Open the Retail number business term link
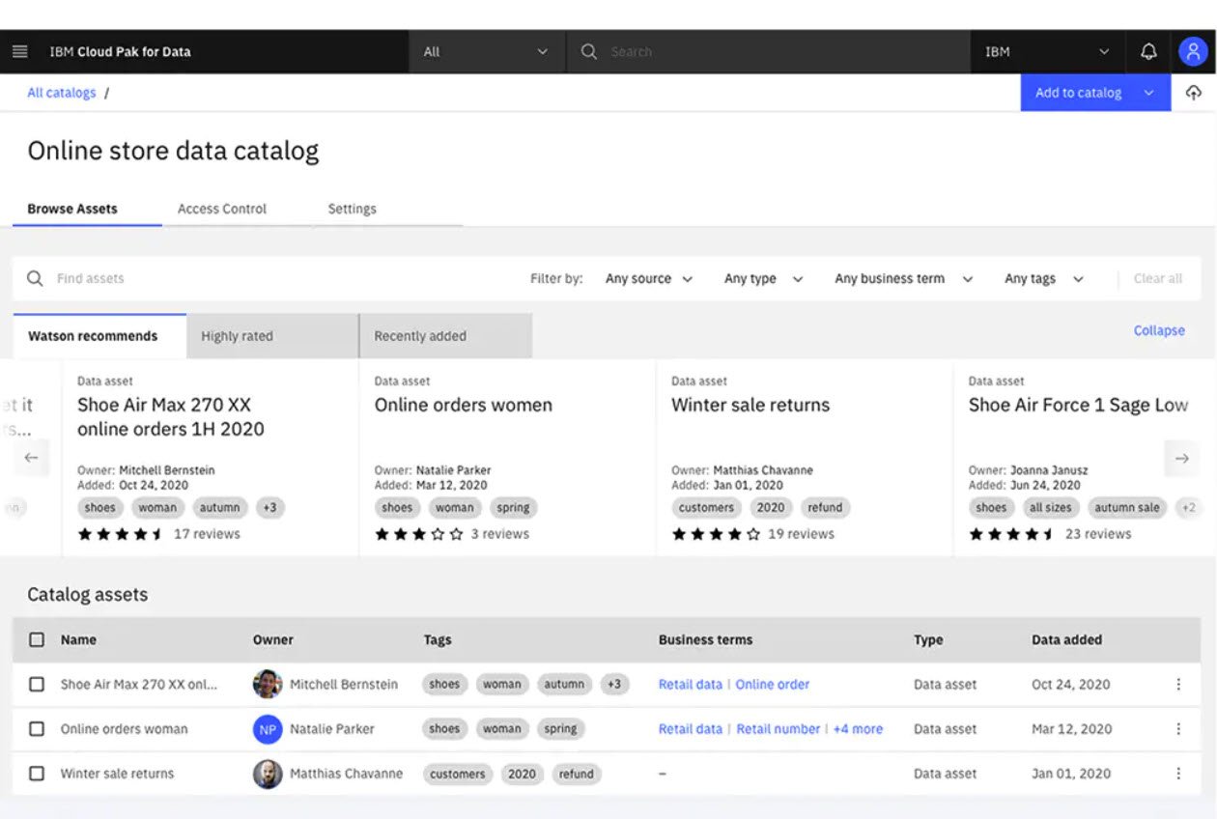This screenshot has width=1217, height=819. pyautogui.click(x=778, y=729)
